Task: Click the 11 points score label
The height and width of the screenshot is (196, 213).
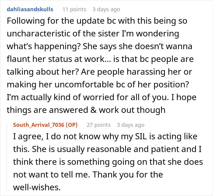Action: [74, 9]
